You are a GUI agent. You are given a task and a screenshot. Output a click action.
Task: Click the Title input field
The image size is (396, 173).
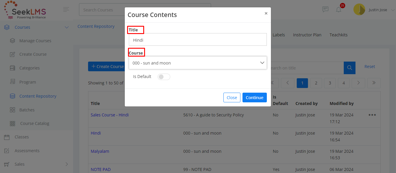coord(198,40)
